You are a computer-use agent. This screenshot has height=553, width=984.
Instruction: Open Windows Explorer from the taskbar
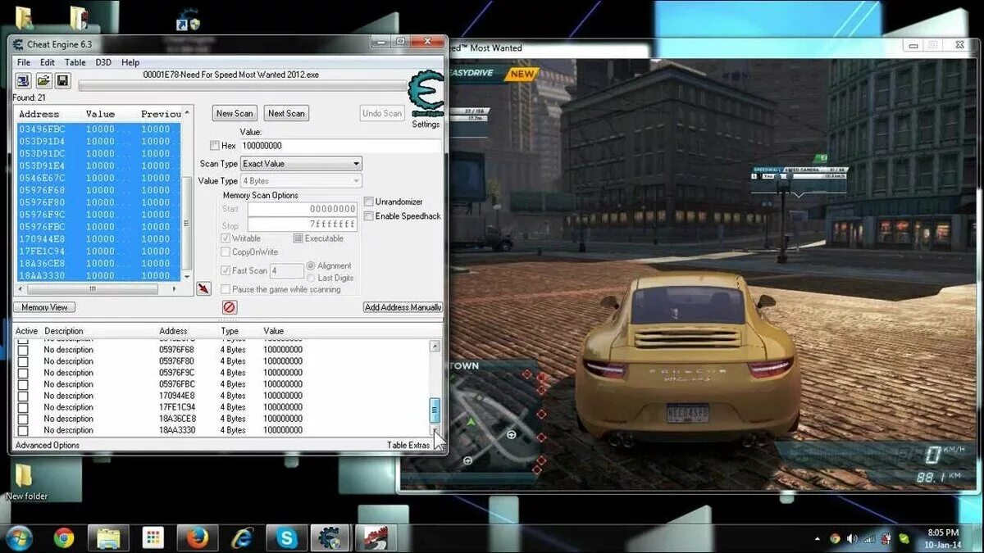tap(108, 538)
